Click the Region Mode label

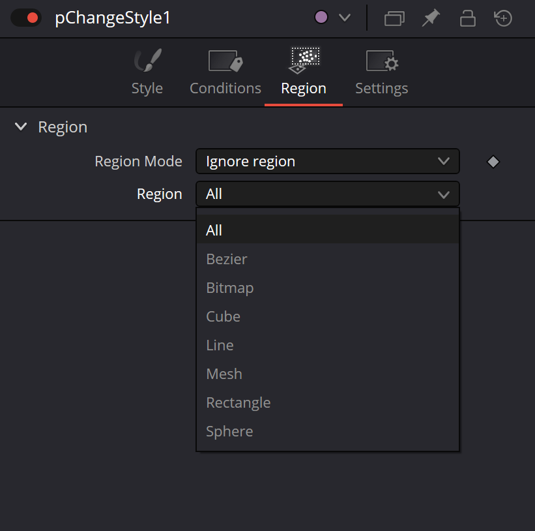pos(139,162)
